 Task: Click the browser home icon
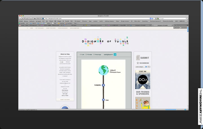pos(35,18)
